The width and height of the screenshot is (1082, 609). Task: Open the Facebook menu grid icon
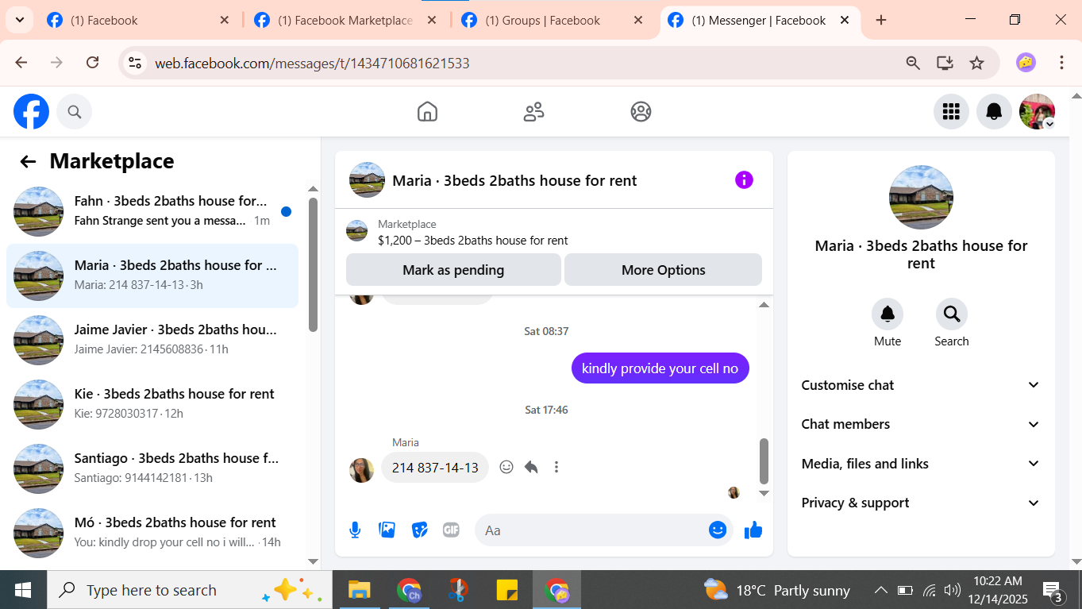pos(951,112)
